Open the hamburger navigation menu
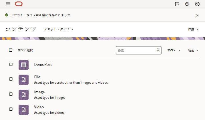The width and height of the screenshot is (205, 120). tap(8, 4)
